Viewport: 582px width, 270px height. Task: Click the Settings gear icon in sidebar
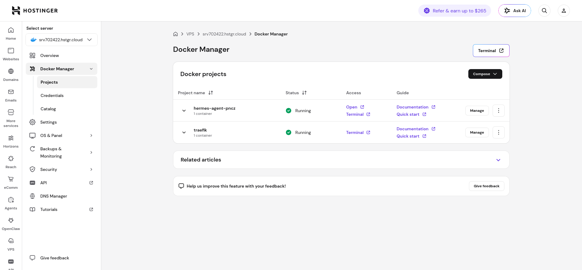(32, 122)
